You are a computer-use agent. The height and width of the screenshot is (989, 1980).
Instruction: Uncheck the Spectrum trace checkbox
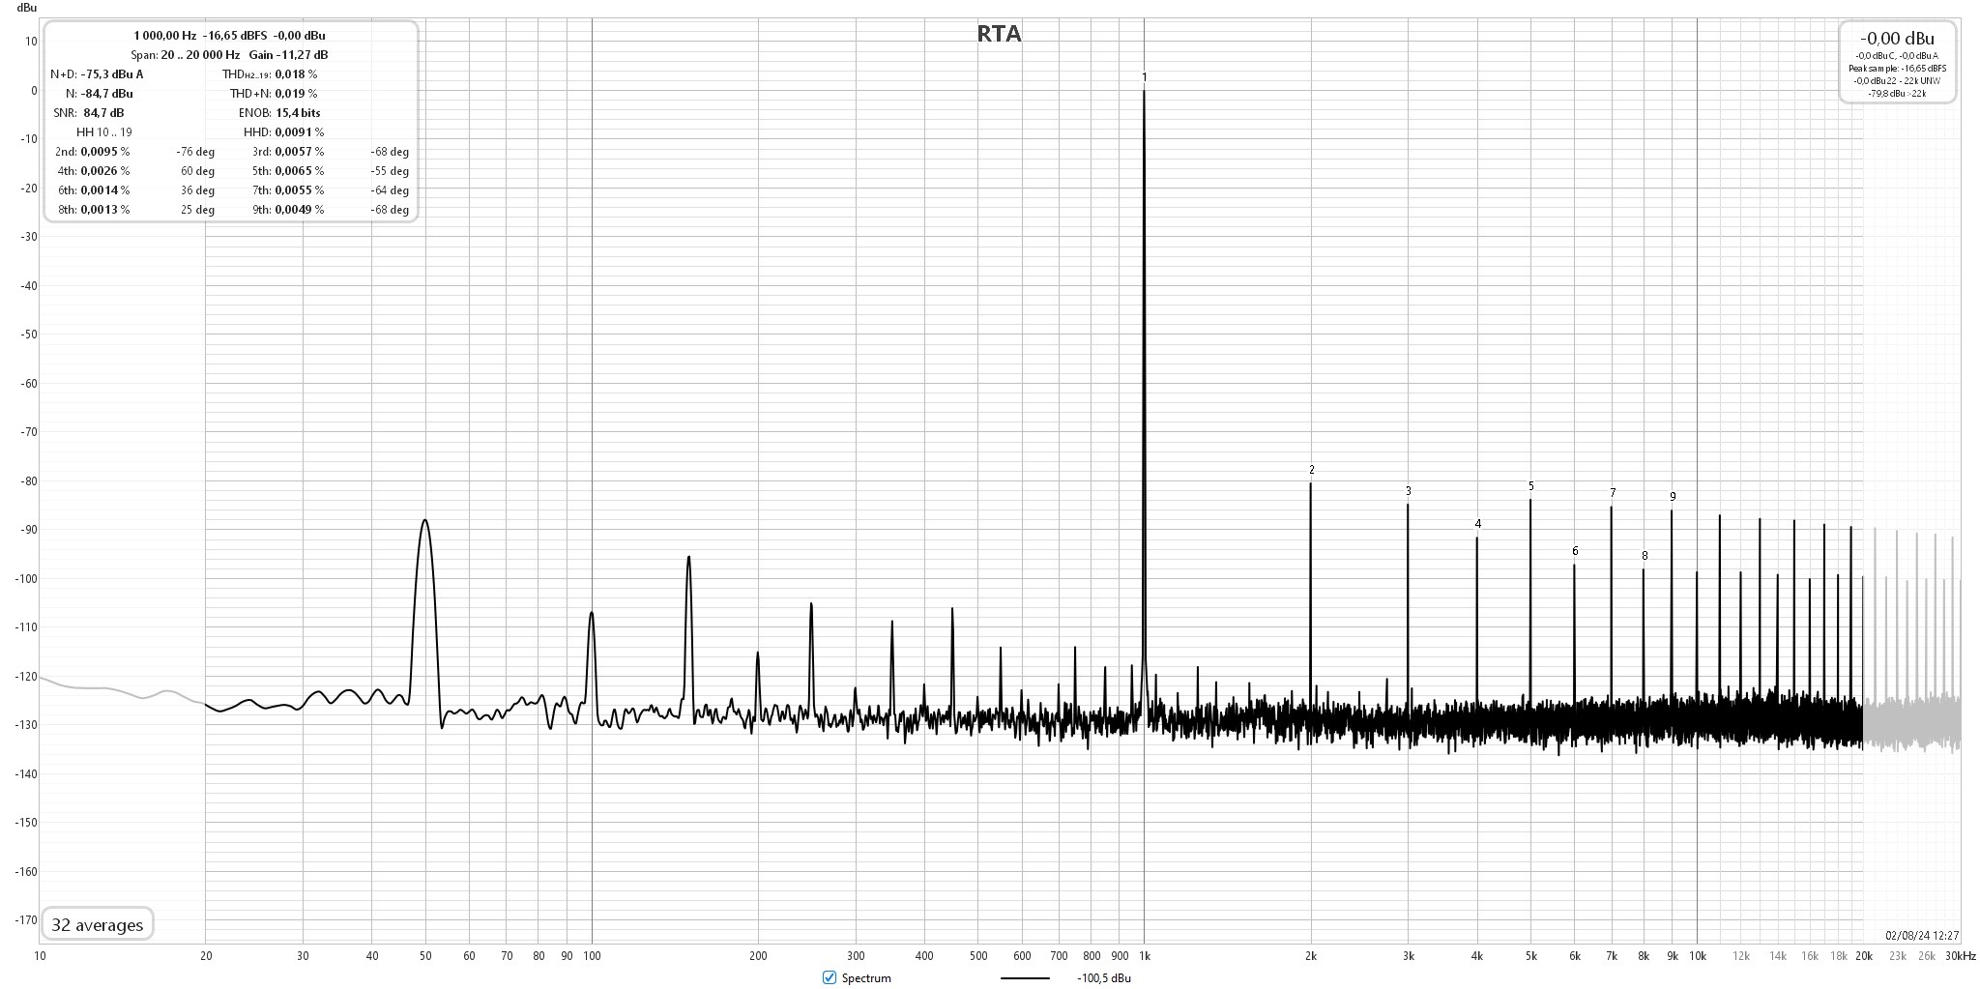click(829, 977)
